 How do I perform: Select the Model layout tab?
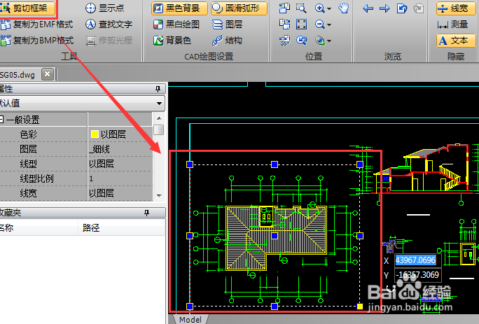click(x=190, y=319)
